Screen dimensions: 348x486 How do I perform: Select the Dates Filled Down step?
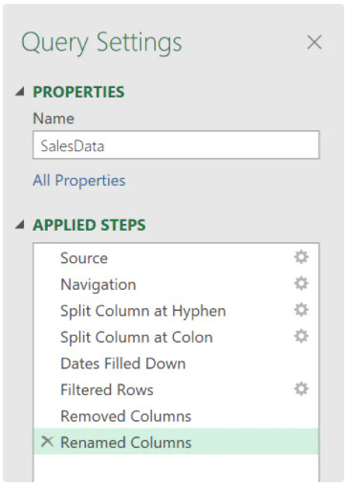[x=176, y=364]
